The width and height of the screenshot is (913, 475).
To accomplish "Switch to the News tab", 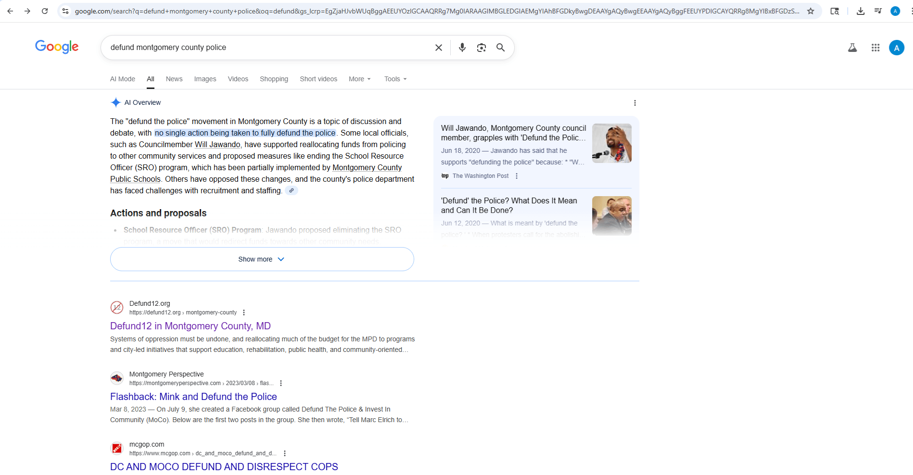I will pyautogui.click(x=174, y=79).
